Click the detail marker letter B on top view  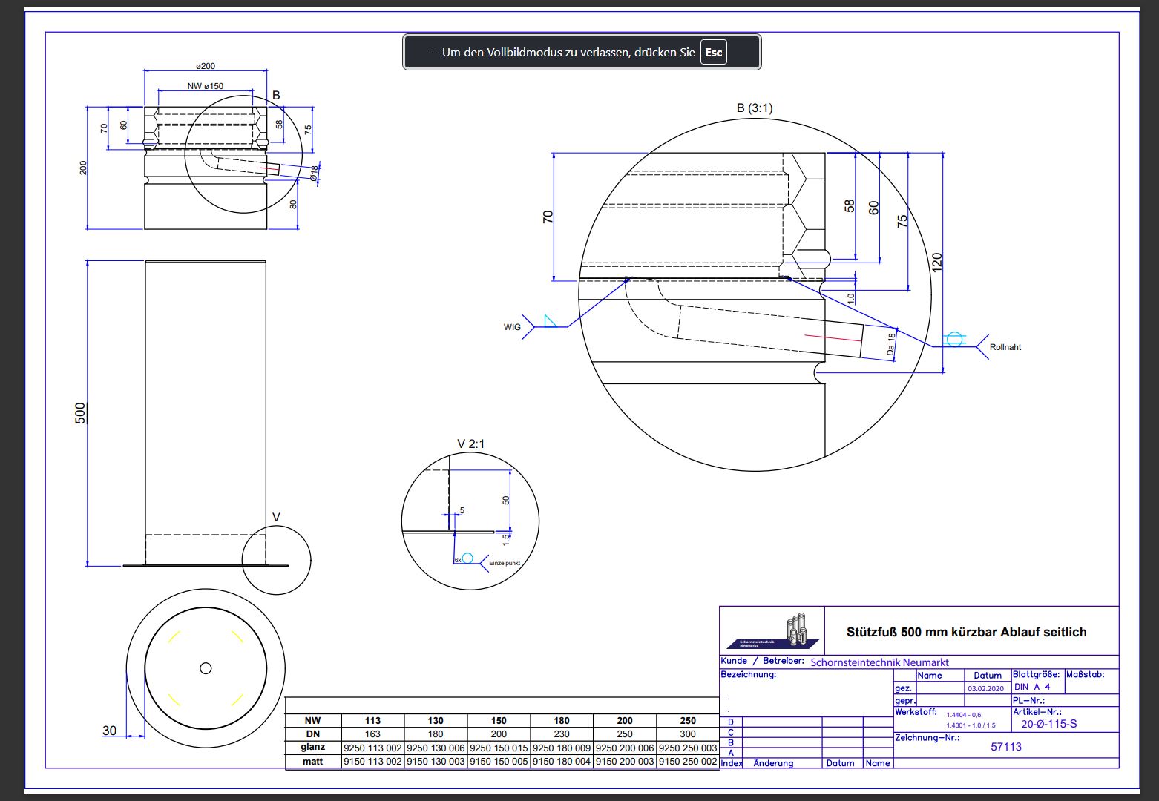click(x=276, y=96)
